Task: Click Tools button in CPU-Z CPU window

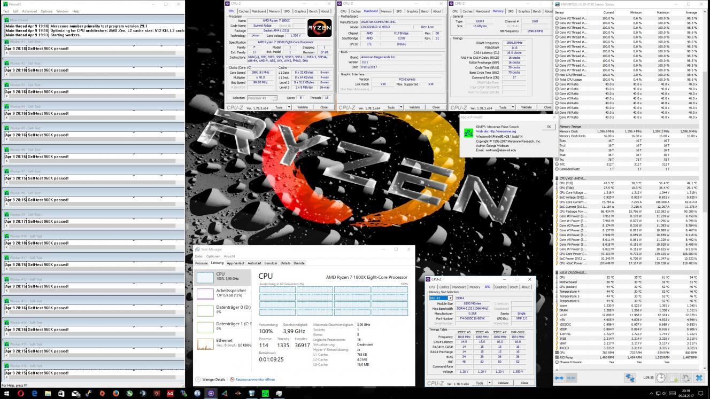Action: (x=279, y=107)
